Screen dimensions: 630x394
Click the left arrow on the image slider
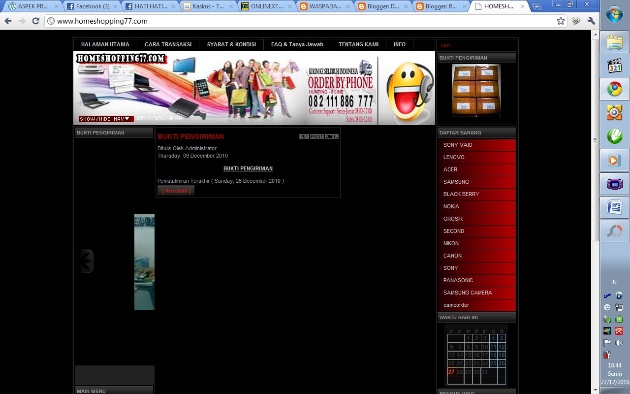click(x=87, y=261)
